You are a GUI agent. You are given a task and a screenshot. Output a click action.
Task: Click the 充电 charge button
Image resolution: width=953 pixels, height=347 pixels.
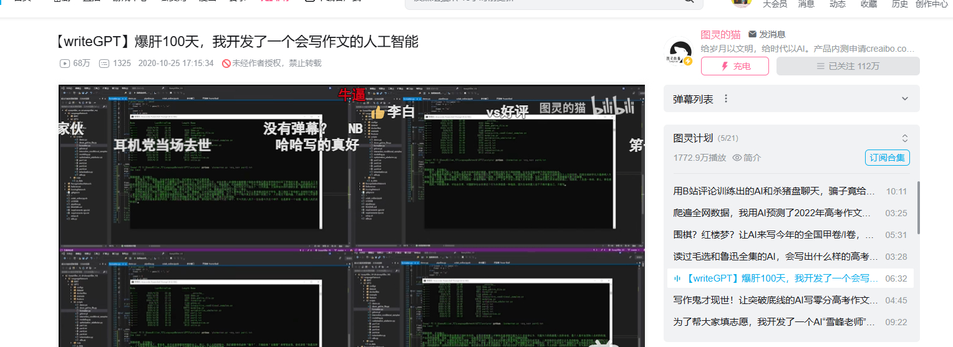tap(735, 66)
